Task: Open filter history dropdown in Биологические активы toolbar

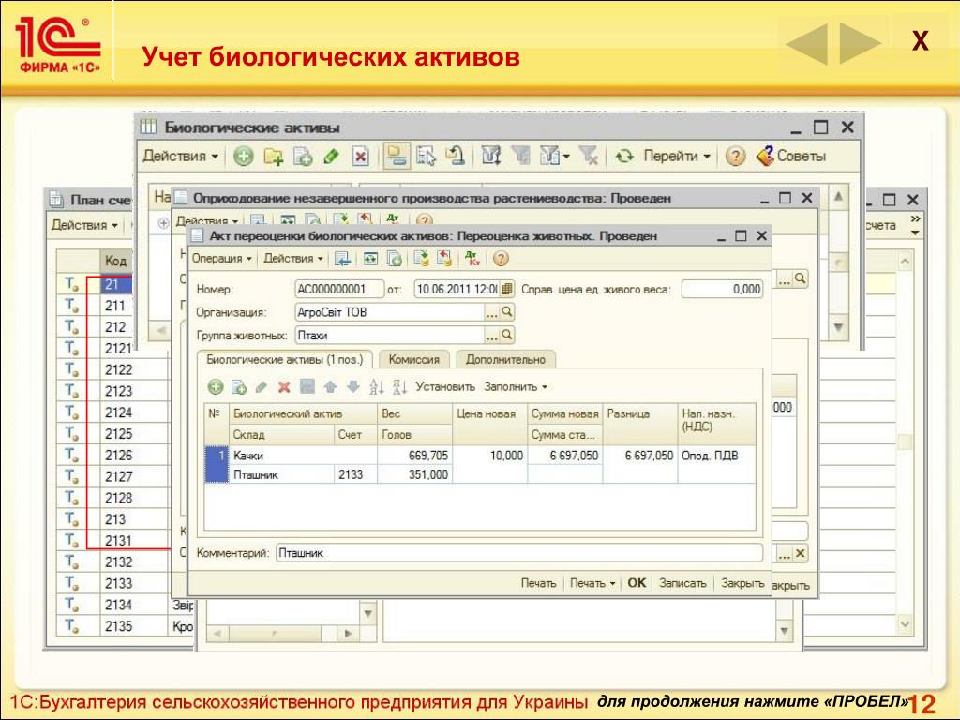Action: coord(555,157)
